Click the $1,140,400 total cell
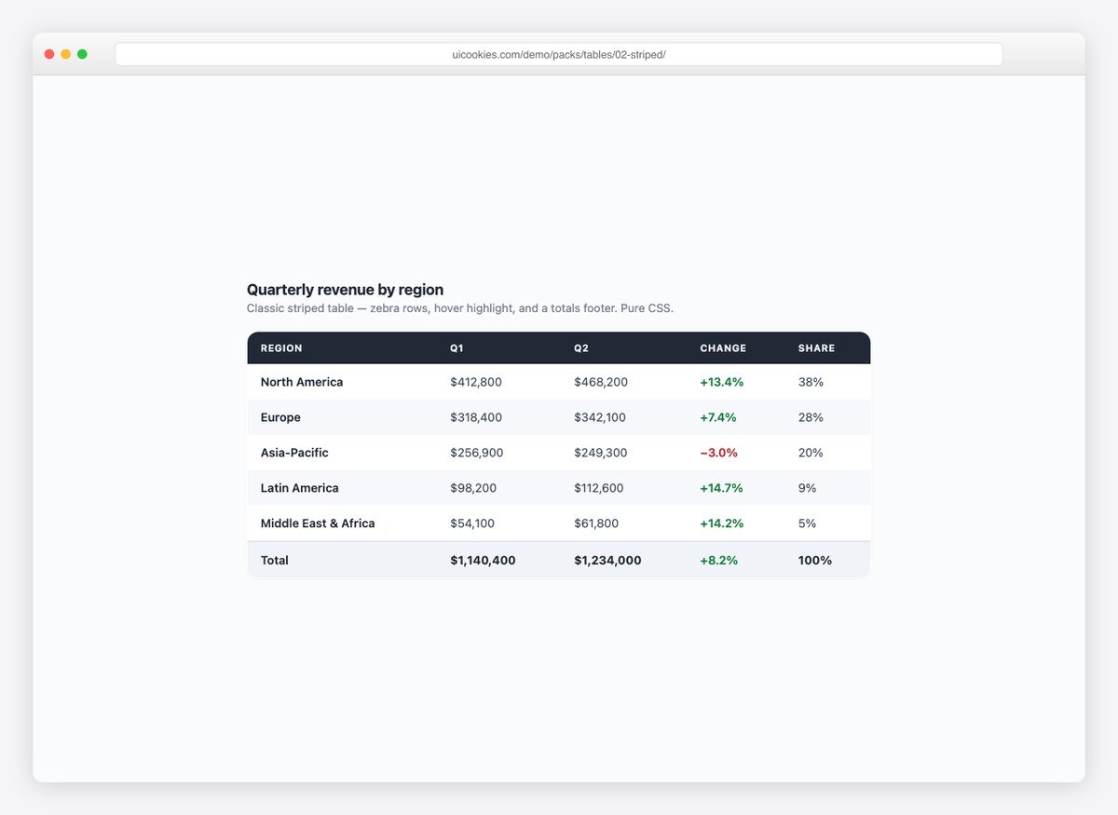This screenshot has width=1118, height=815. coord(483,561)
